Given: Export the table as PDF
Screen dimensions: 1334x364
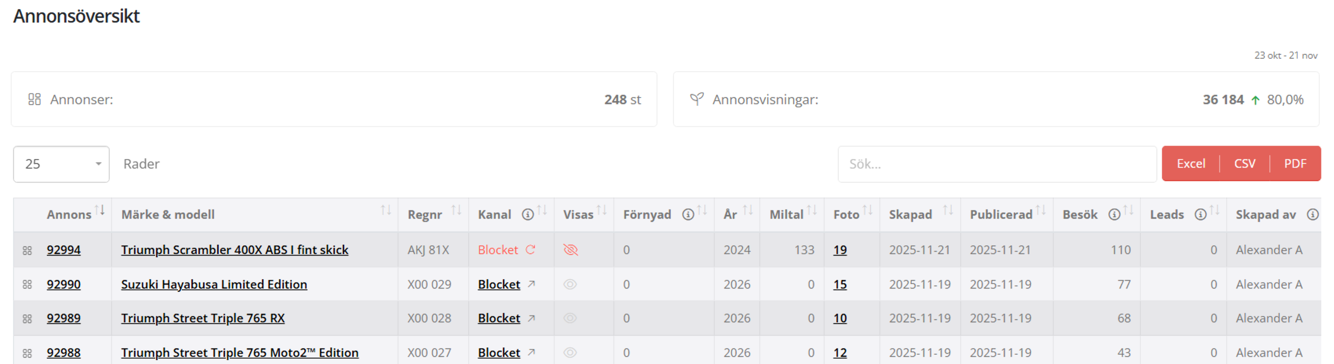Looking at the screenshot, I should click(1295, 164).
